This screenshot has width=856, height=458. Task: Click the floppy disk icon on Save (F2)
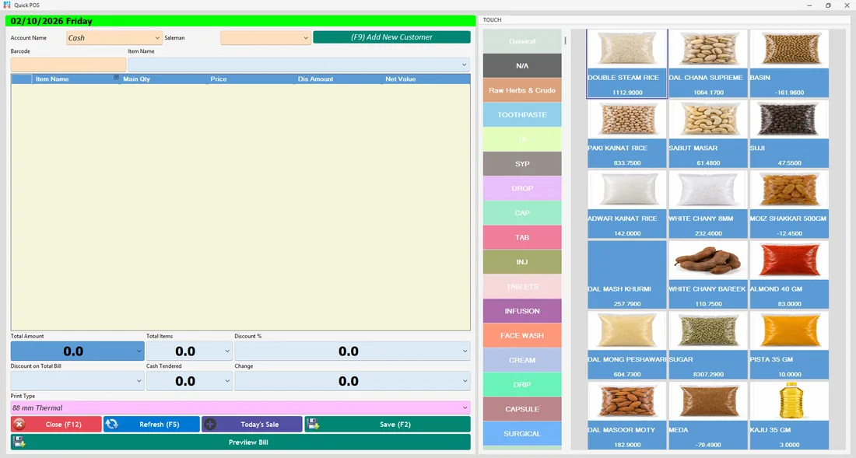pos(313,425)
